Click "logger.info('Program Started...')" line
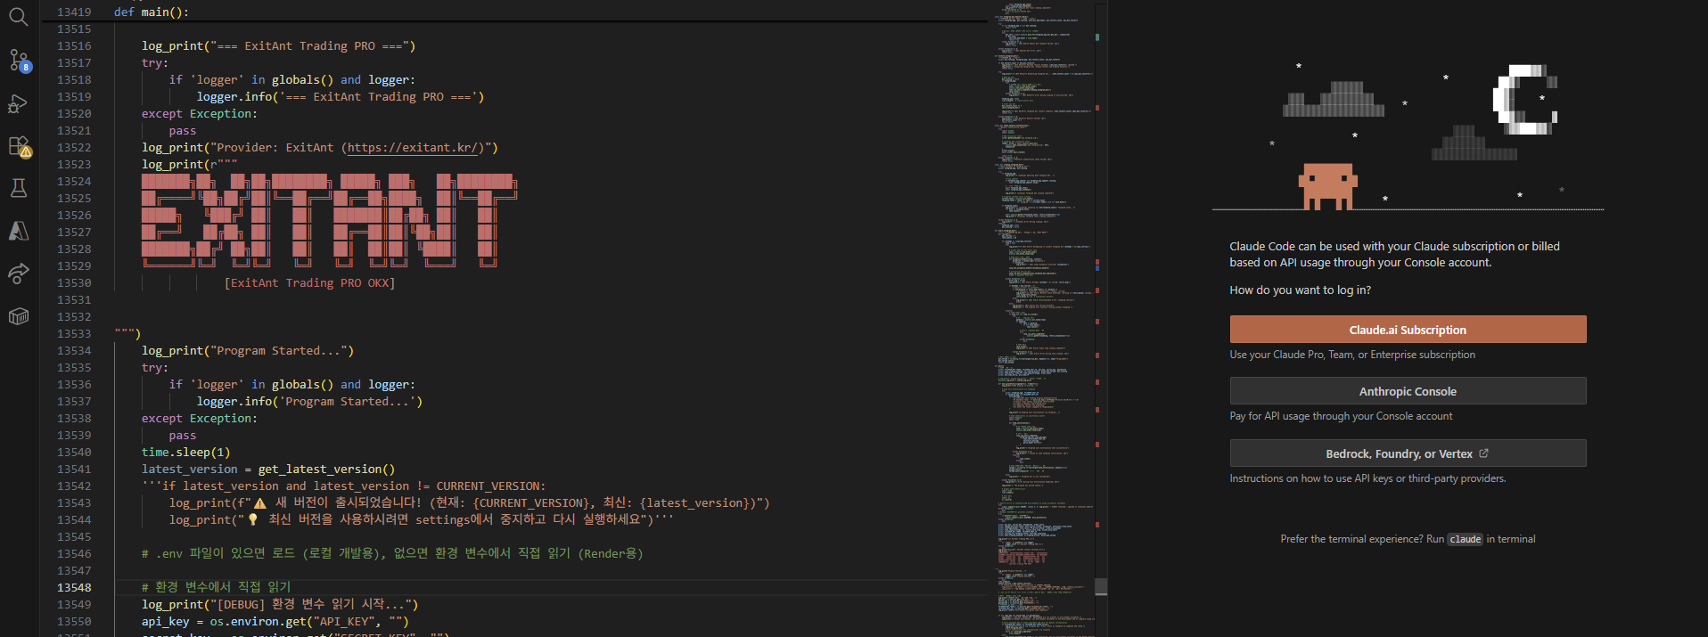Viewport: 1708px width, 637px height. (x=309, y=402)
